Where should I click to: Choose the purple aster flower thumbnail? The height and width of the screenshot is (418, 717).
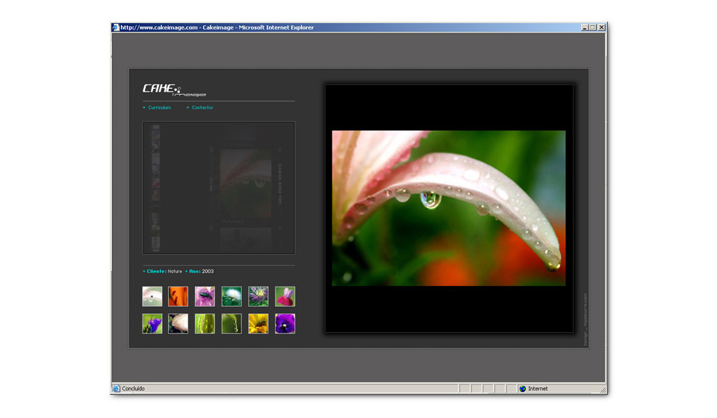[x=258, y=296]
